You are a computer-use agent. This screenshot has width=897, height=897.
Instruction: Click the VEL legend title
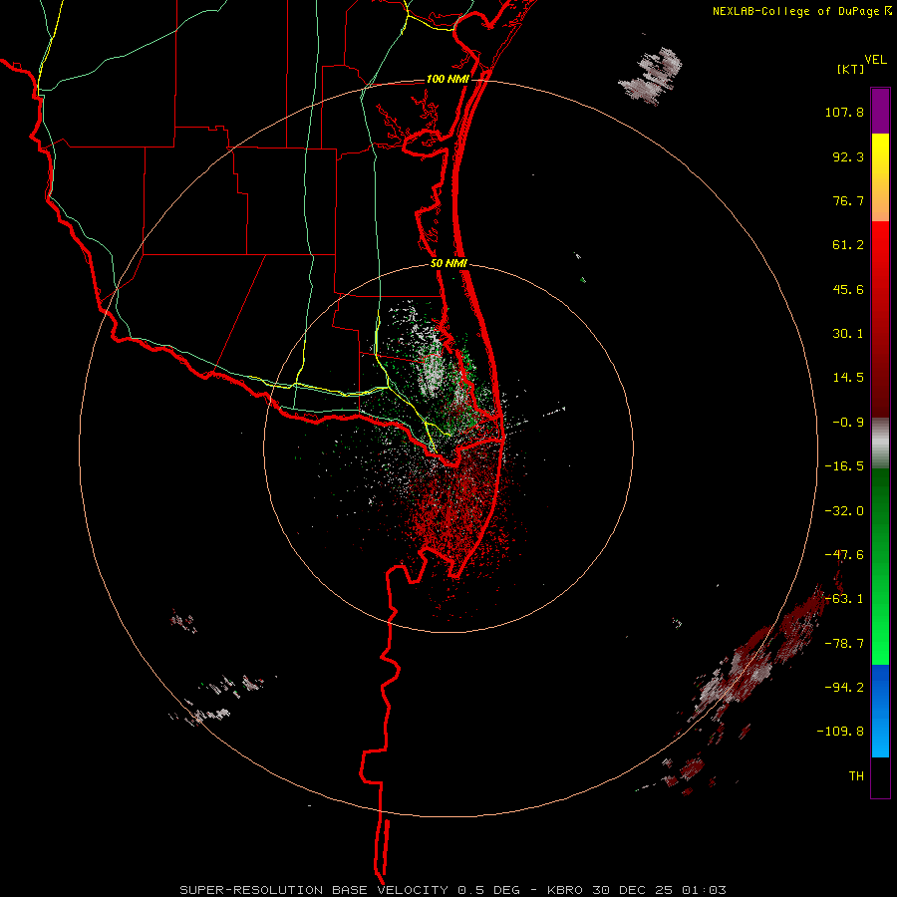coord(875,60)
